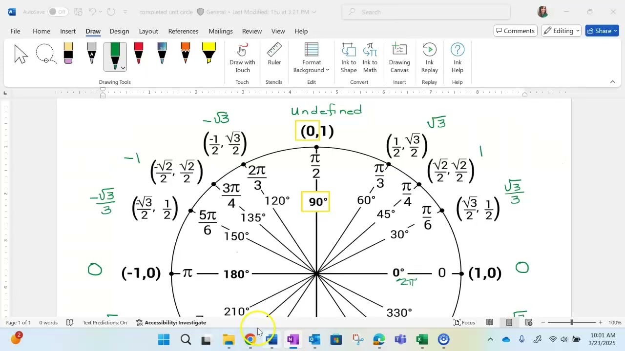Image resolution: width=625 pixels, height=351 pixels.
Task: Switch to Web Layout view
Action: 529,323
